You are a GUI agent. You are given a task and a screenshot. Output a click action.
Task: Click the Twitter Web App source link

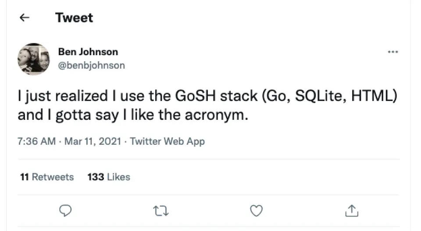(x=168, y=141)
